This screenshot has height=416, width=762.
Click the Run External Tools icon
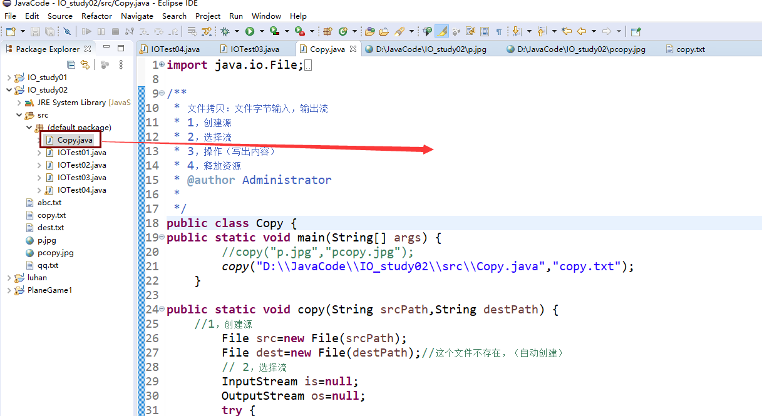299,31
